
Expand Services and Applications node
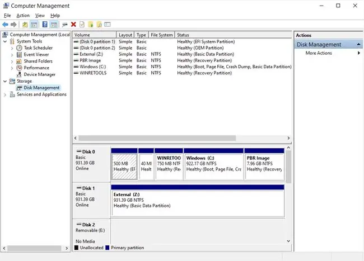[x=5, y=94]
